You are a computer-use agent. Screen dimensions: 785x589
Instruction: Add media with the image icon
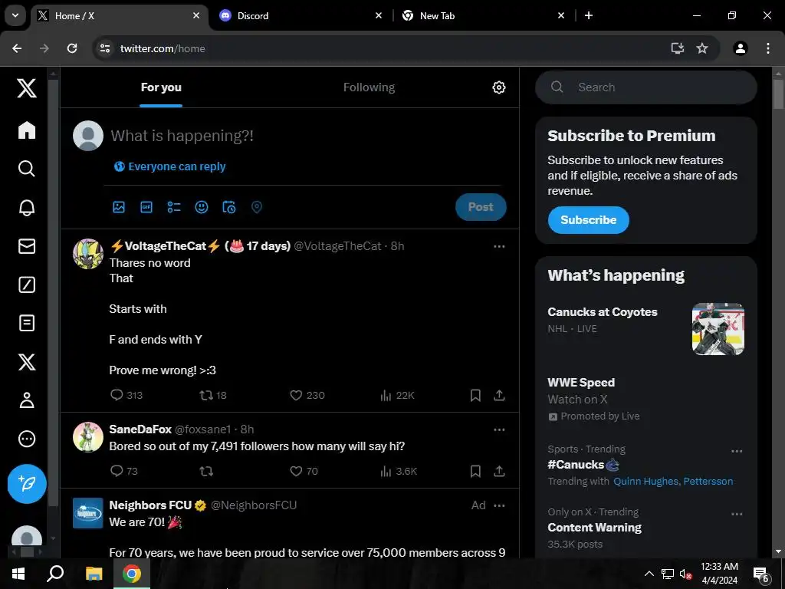[x=119, y=207]
